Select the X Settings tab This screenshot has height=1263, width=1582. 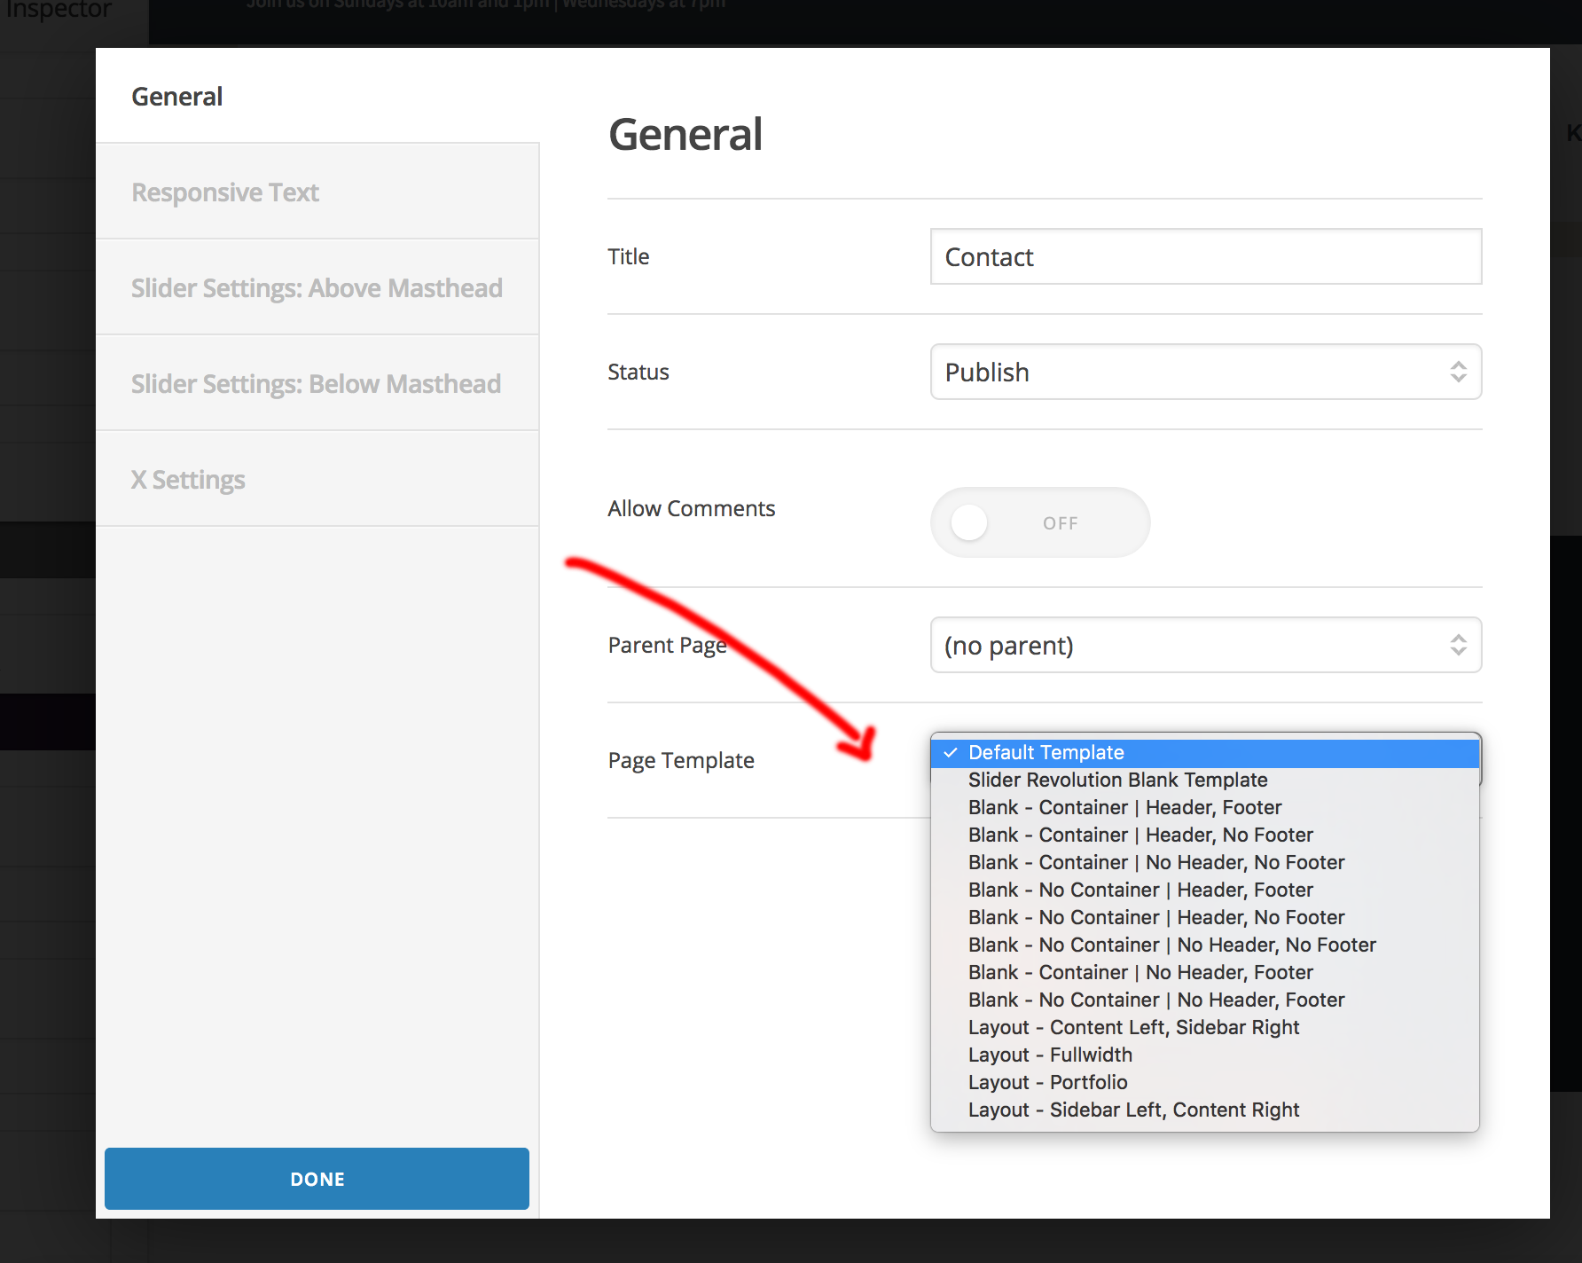(x=188, y=479)
